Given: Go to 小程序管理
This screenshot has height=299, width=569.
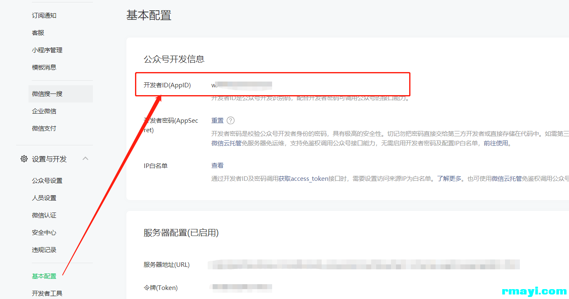Looking at the screenshot, I should 47,50.
